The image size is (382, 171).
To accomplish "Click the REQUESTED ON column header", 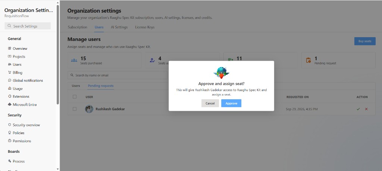I will tap(297, 97).
